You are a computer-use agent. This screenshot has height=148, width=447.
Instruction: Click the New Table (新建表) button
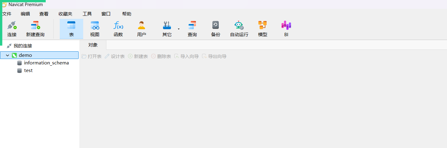point(138,57)
